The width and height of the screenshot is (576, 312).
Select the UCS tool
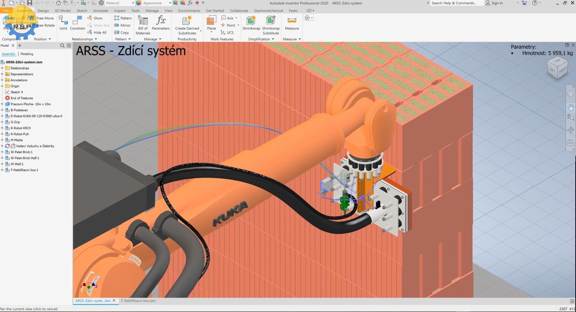[x=227, y=32]
